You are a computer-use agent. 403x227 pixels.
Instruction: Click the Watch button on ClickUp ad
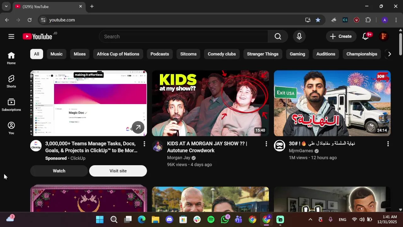pyautogui.click(x=59, y=171)
